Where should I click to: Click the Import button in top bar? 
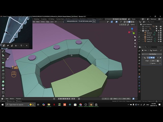click(116, 19)
